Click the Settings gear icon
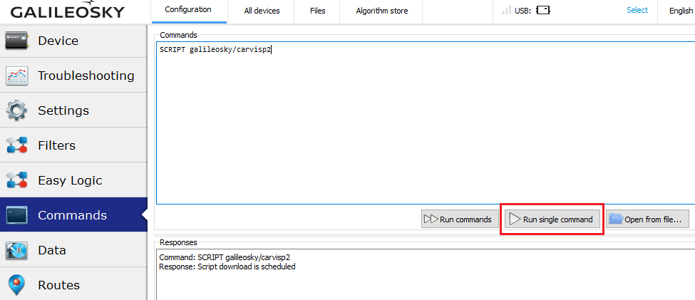Image resolution: width=695 pixels, height=300 pixels. pyautogui.click(x=16, y=110)
